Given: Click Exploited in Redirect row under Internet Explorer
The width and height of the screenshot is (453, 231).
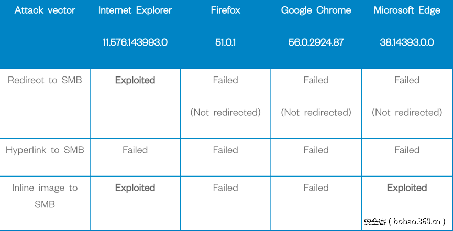Looking at the screenshot, I should [135, 80].
